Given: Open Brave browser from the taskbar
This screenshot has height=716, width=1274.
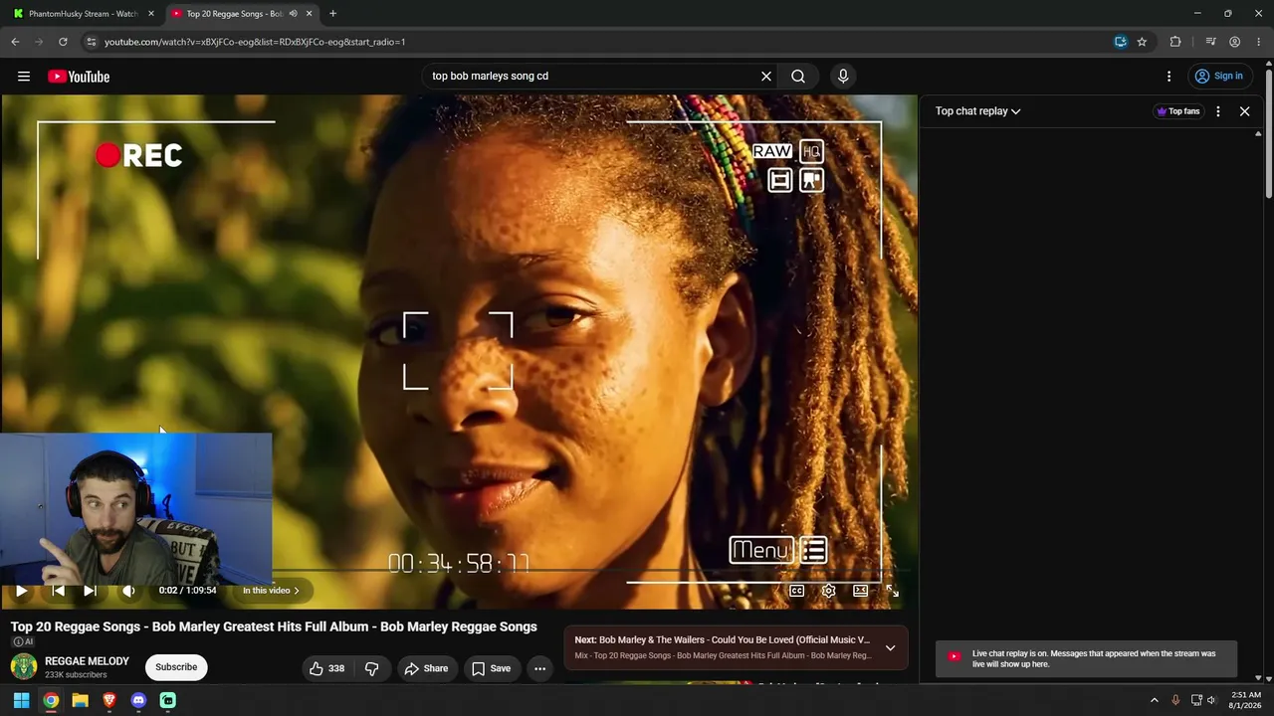Looking at the screenshot, I should (109, 700).
